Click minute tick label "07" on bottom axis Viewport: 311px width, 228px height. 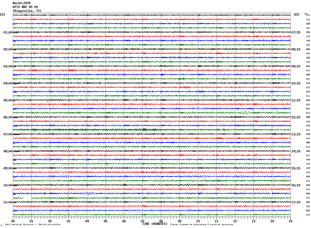point(142,221)
